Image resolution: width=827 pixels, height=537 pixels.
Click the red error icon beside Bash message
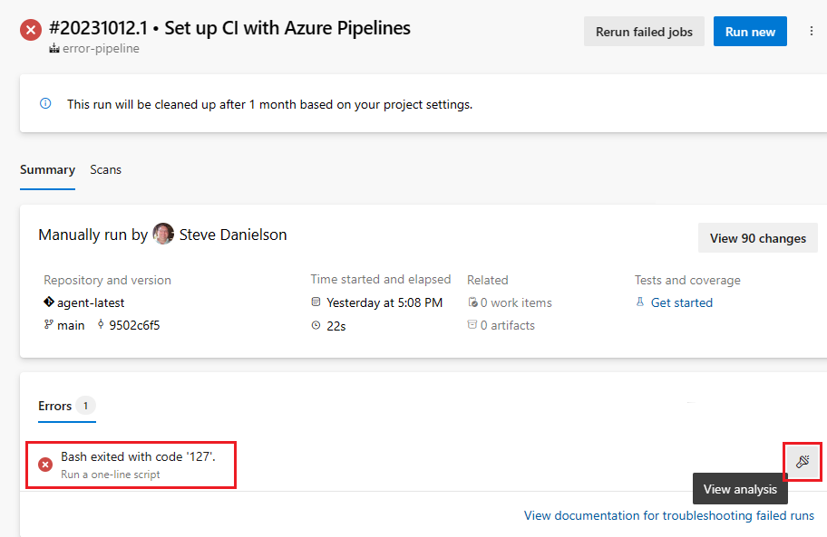pyautogui.click(x=45, y=465)
